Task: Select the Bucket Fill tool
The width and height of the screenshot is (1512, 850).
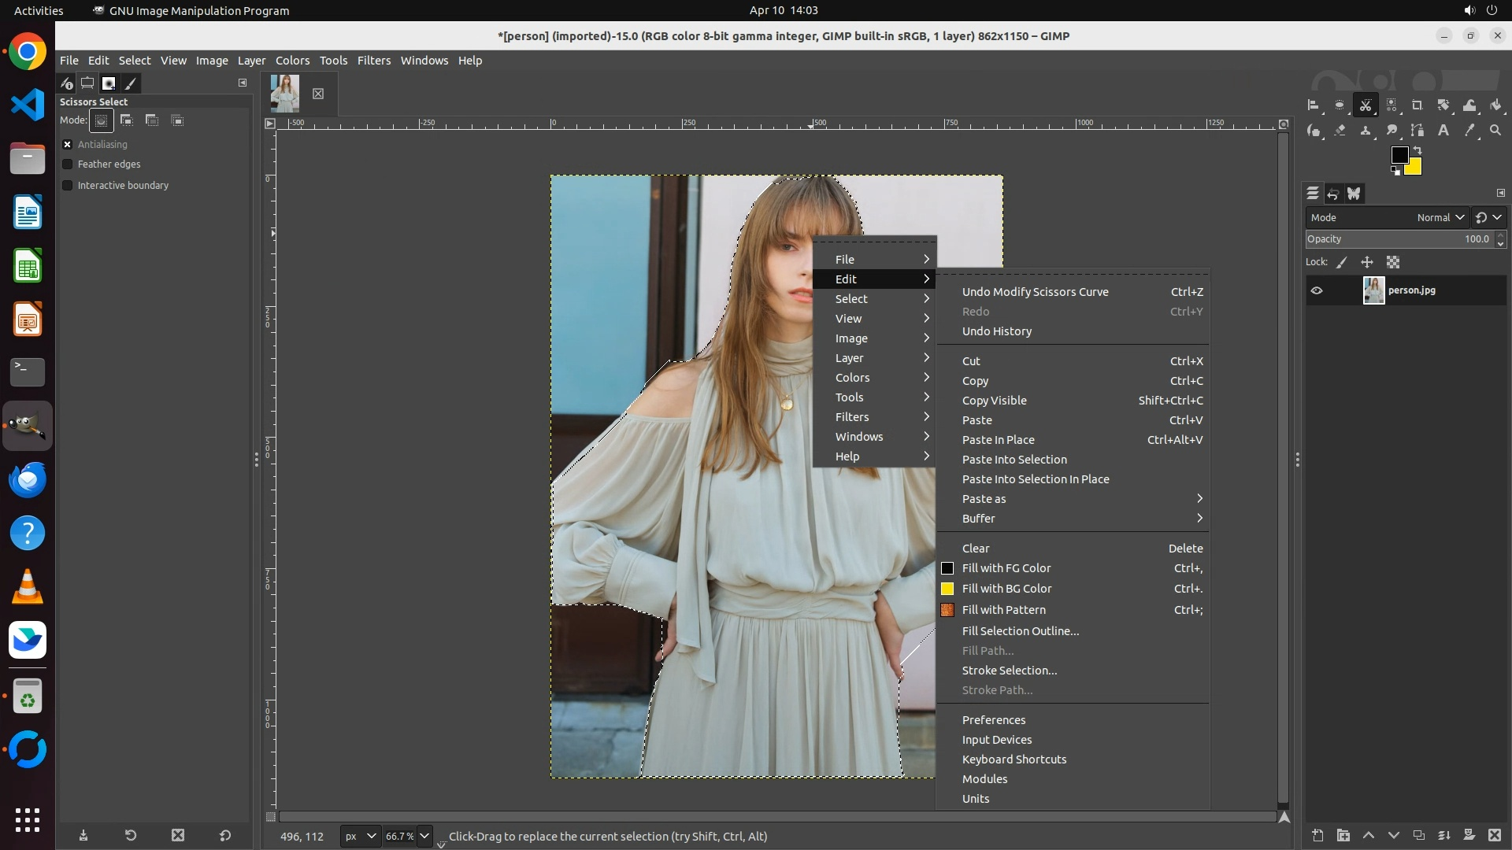Action: 1495,105
